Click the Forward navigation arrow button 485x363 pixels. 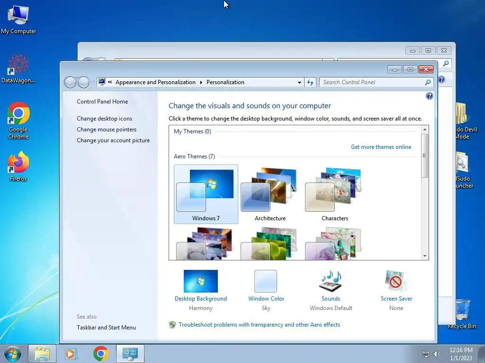(x=83, y=82)
